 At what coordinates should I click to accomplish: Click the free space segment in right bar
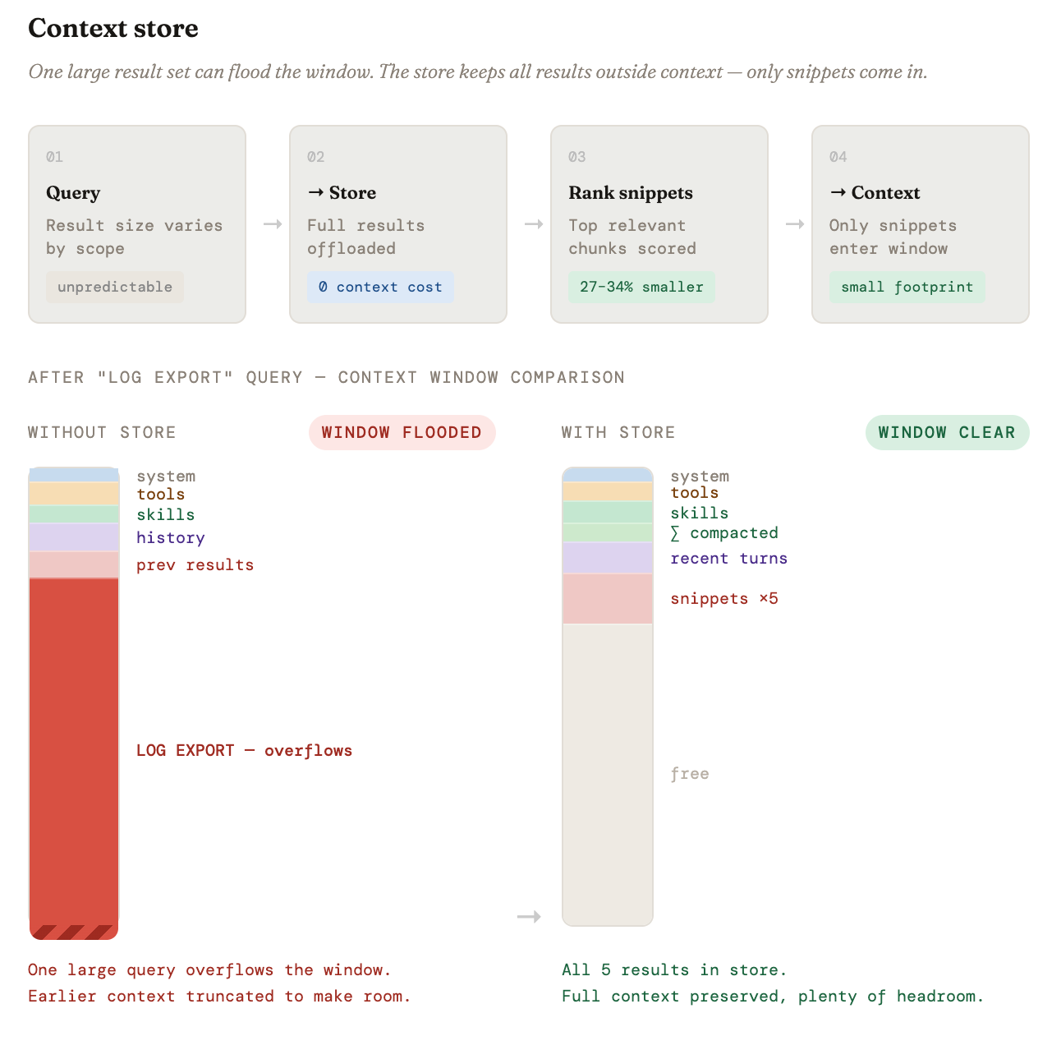(x=608, y=774)
